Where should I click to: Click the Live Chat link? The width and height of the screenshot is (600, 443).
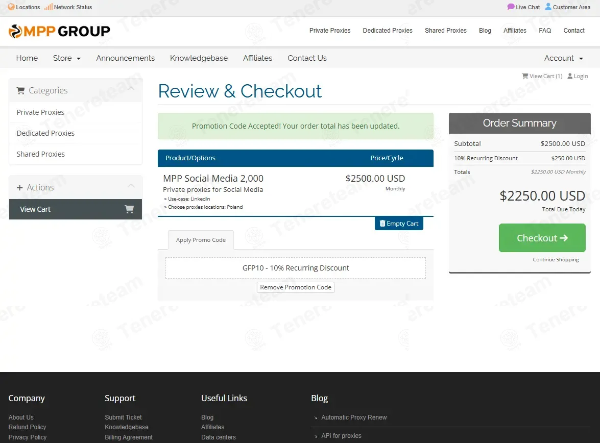point(523,7)
